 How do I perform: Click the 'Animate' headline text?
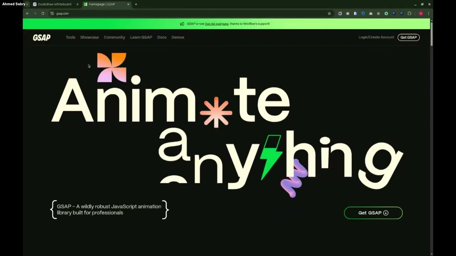(171, 100)
